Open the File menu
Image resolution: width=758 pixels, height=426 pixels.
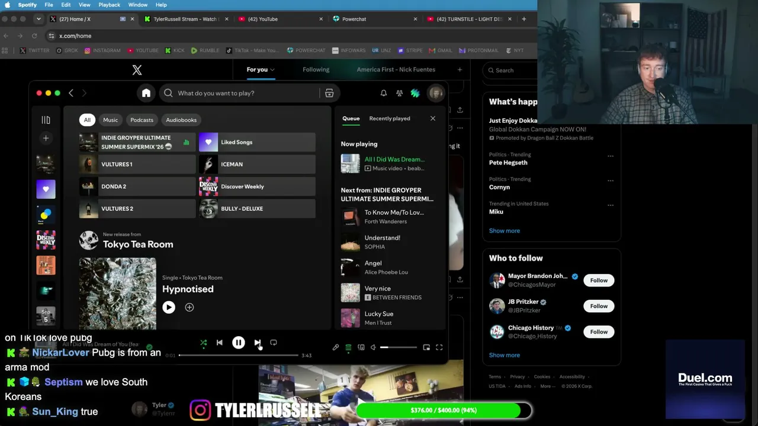[x=49, y=5]
